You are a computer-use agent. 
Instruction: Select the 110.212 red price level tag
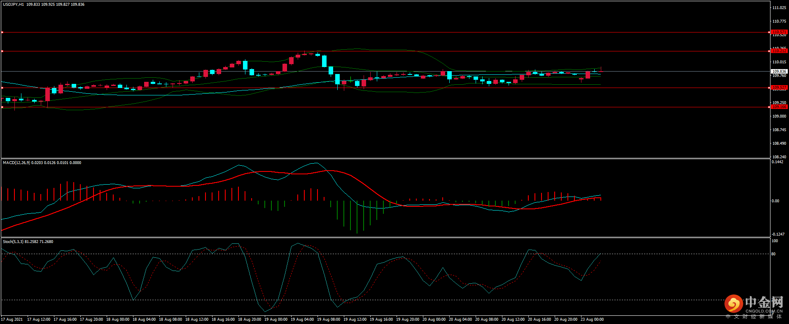click(779, 51)
